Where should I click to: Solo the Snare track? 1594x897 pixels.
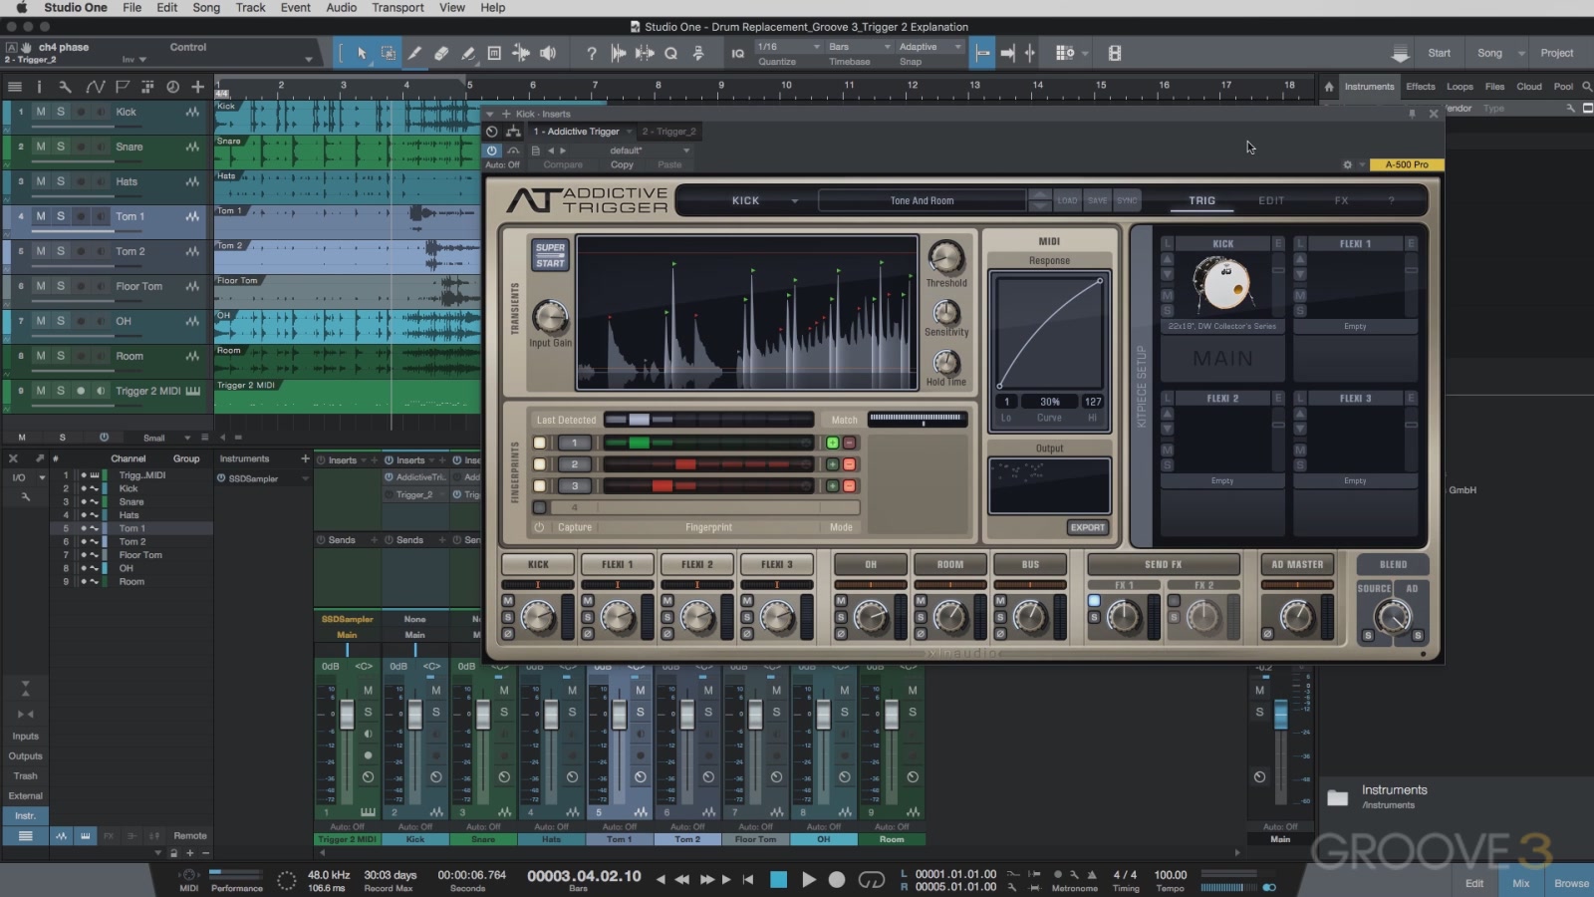click(61, 147)
